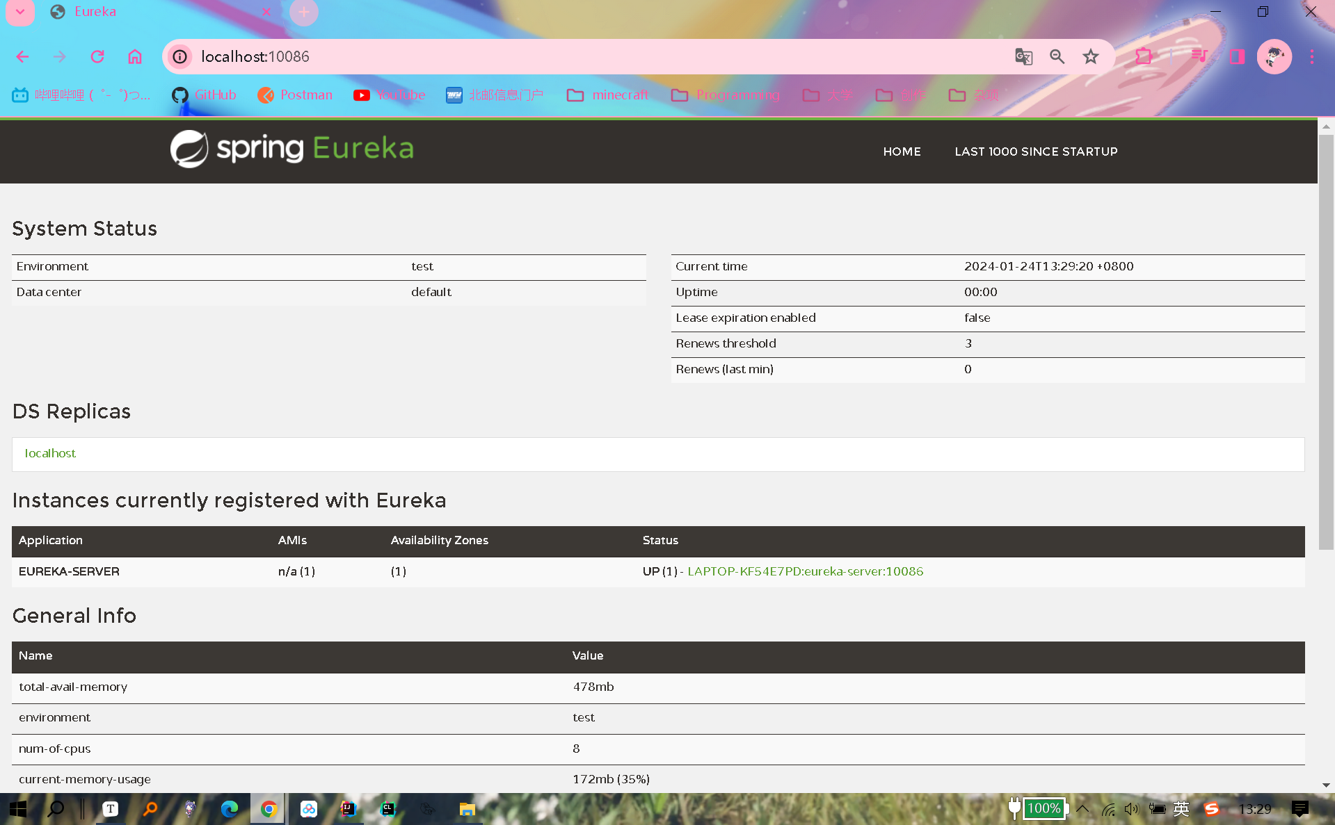Open Typora from the taskbar
This screenshot has height=825, width=1335.
pos(110,809)
